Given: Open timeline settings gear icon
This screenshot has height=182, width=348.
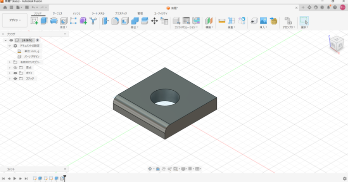Looking at the screenshot, I should [x=345, y=179].
